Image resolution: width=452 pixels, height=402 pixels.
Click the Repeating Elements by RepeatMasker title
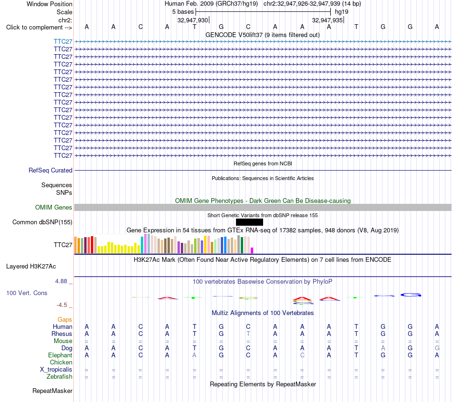pyautogui.click(x=263, y=384)
